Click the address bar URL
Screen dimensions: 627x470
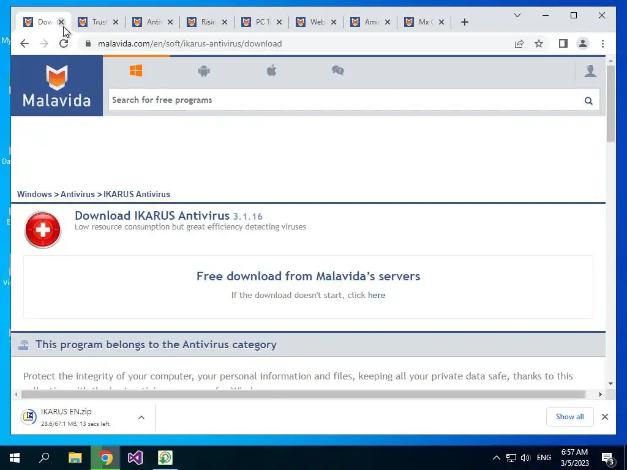pyautogui.click(x=190, y=43)
